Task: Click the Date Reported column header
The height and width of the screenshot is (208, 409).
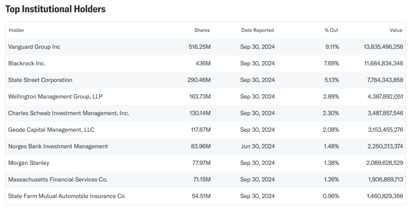Action: tap(258, 30)
